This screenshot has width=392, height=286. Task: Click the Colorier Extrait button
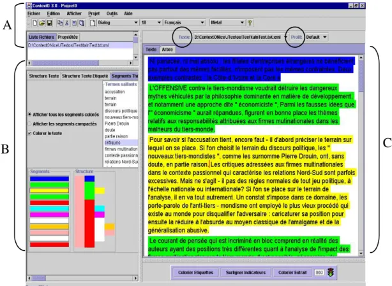click(x=292, y=272)
